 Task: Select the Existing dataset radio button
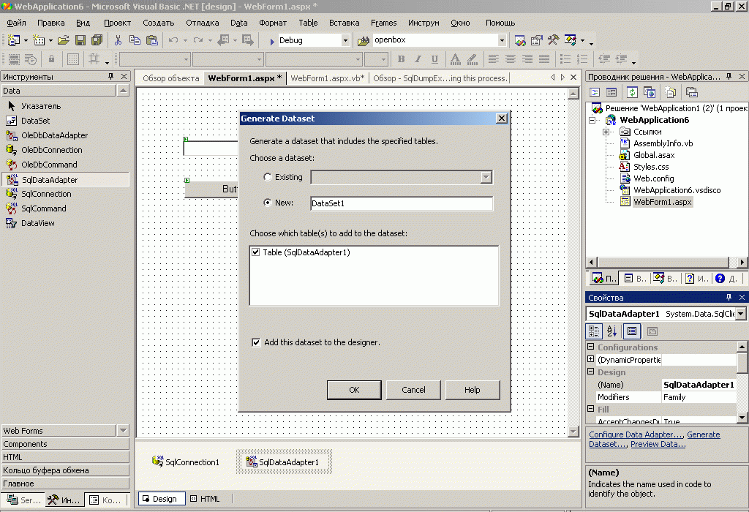pyautogui.click(x=268, y=177)
